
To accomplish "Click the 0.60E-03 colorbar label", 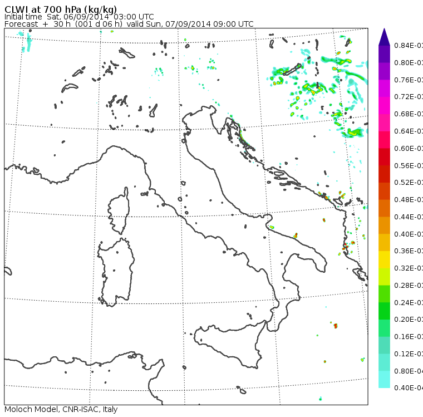I will [409, 149].
